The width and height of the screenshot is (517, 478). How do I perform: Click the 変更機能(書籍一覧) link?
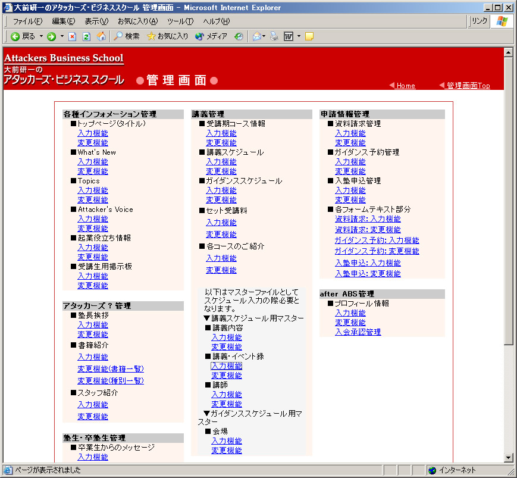click(111, 369)
